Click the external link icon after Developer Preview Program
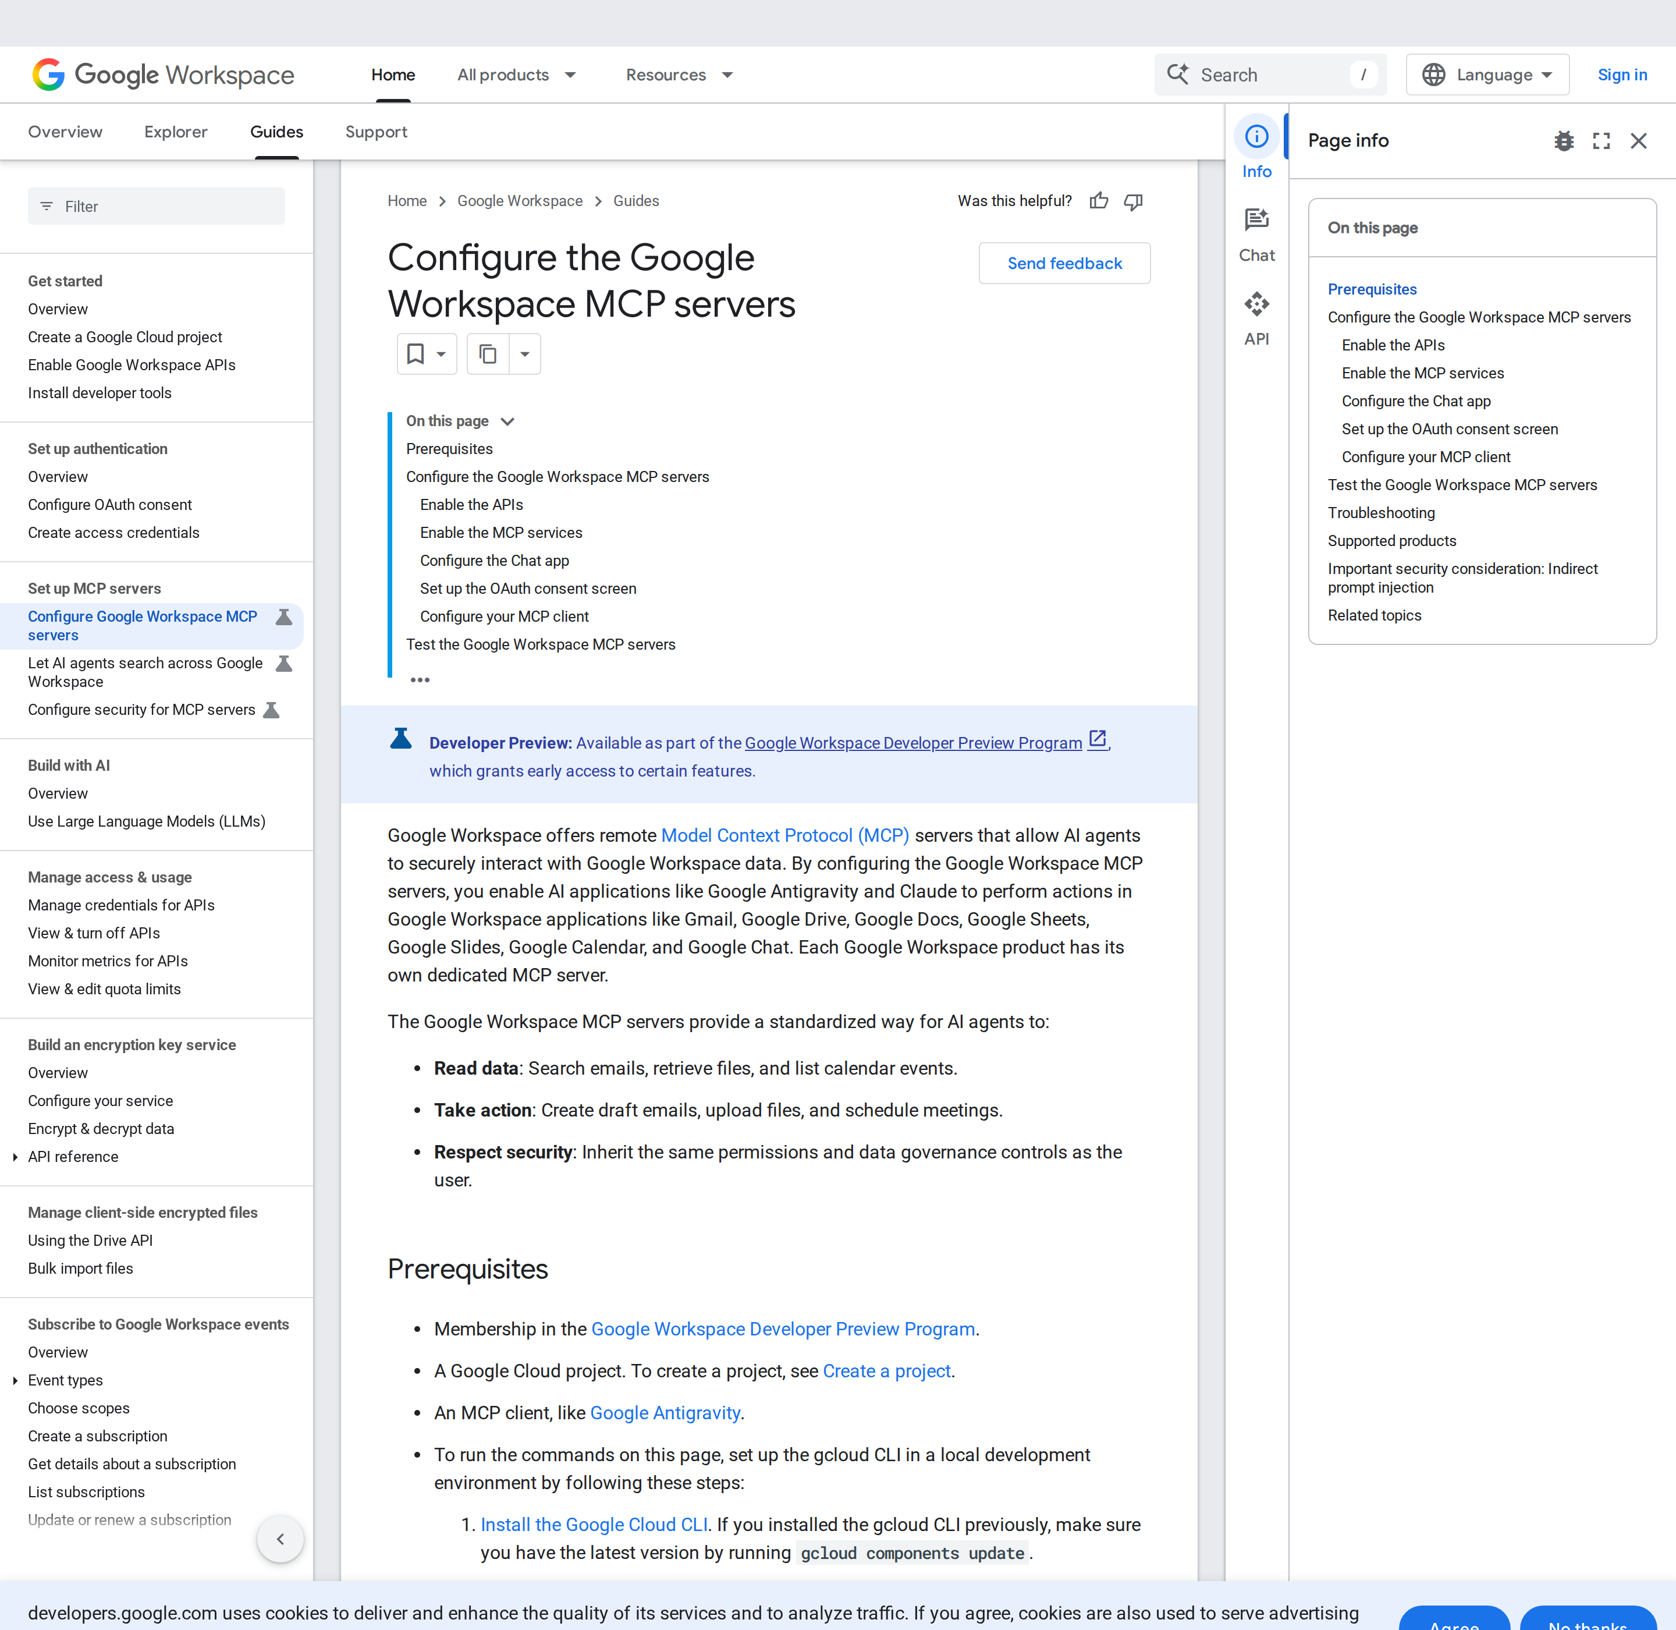The height and width of the screenshot is (1630, 1676). 1098,739
